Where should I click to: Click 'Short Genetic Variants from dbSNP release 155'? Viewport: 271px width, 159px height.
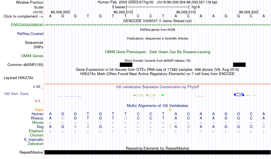pos(157,61)
